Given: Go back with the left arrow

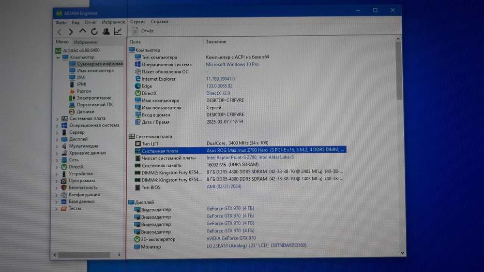Looking at the screenshot, I should point(60,32).
